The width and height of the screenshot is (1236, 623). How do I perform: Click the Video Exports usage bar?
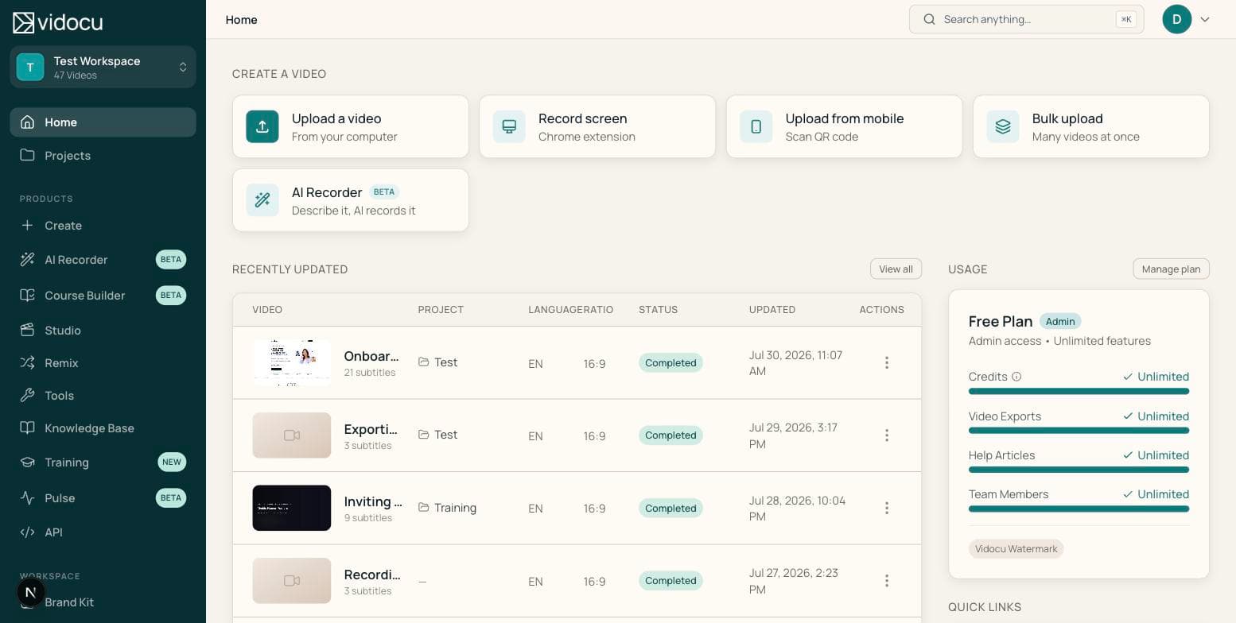click(x=1079, y=431)
